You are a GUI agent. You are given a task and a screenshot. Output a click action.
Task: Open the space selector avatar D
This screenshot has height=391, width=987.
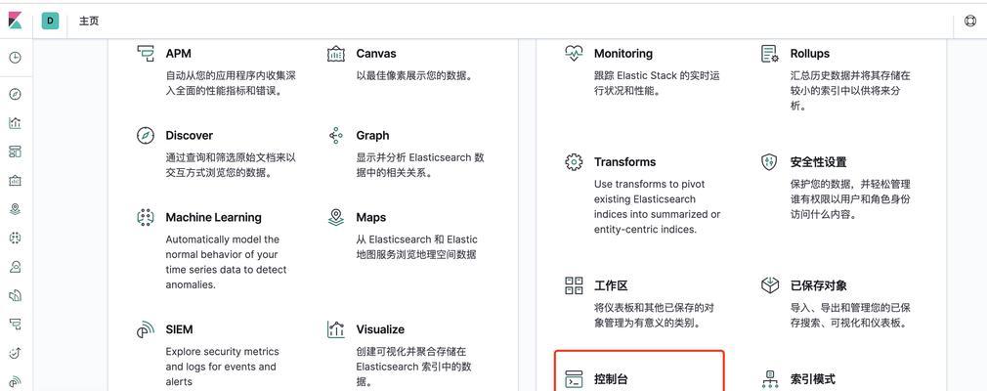point(50,21)
